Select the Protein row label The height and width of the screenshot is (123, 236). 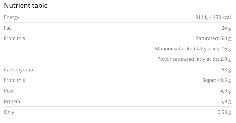tap(12, 102)
